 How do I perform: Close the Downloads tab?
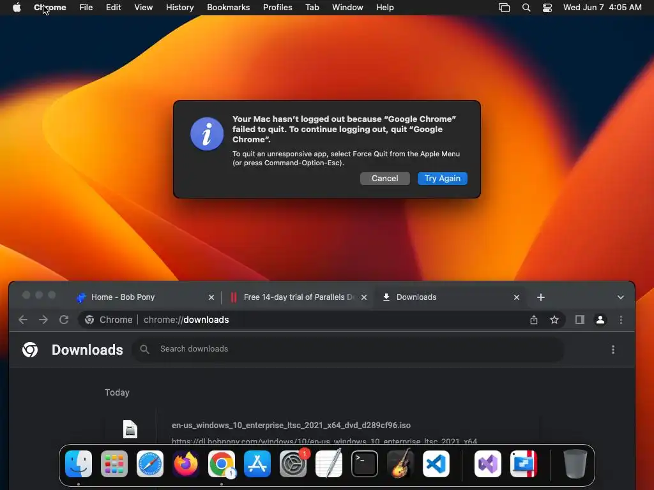516,297
